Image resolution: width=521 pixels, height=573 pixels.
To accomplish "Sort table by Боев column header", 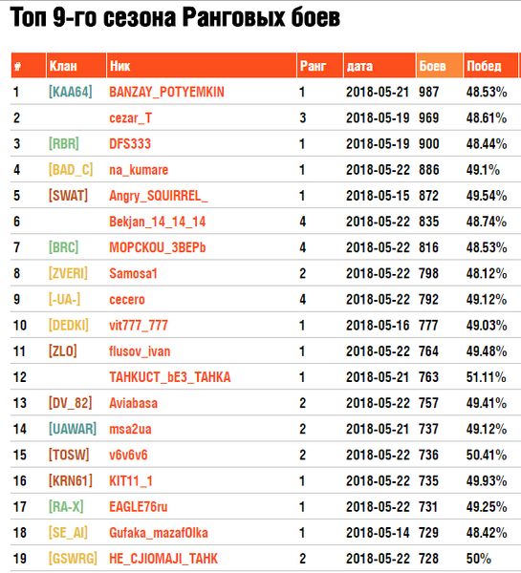I will pos(440,65).
